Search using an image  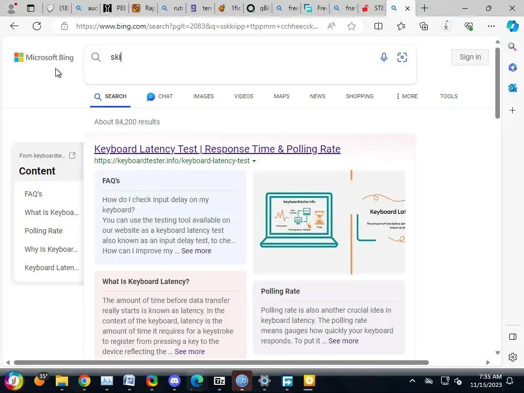pos(402,57)
